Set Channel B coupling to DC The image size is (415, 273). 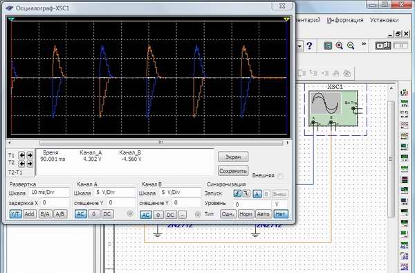point(170,215)
